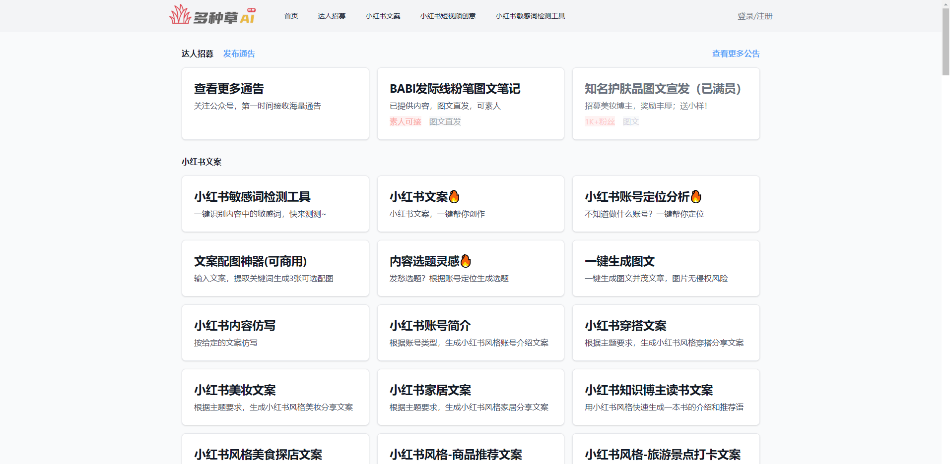Open 小红书短视频创意 from the nav bar

[448, 16]
